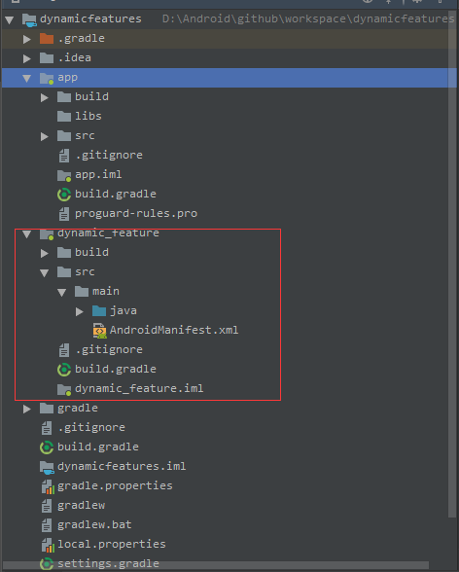Expand the root gradle folder arrow

pos(27,409)
